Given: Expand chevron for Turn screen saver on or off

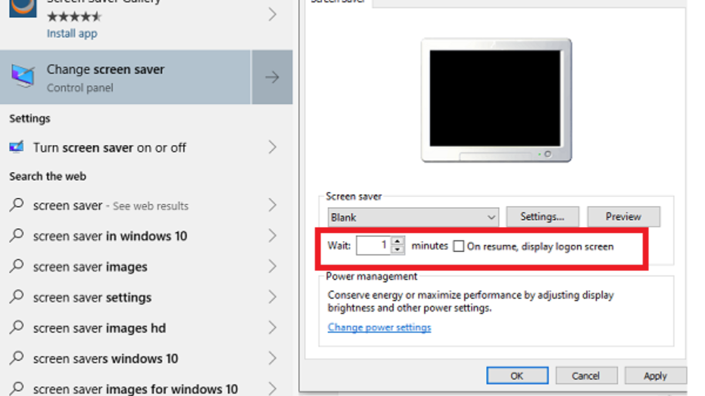Looking at the screenshot, I should (272, 147).
